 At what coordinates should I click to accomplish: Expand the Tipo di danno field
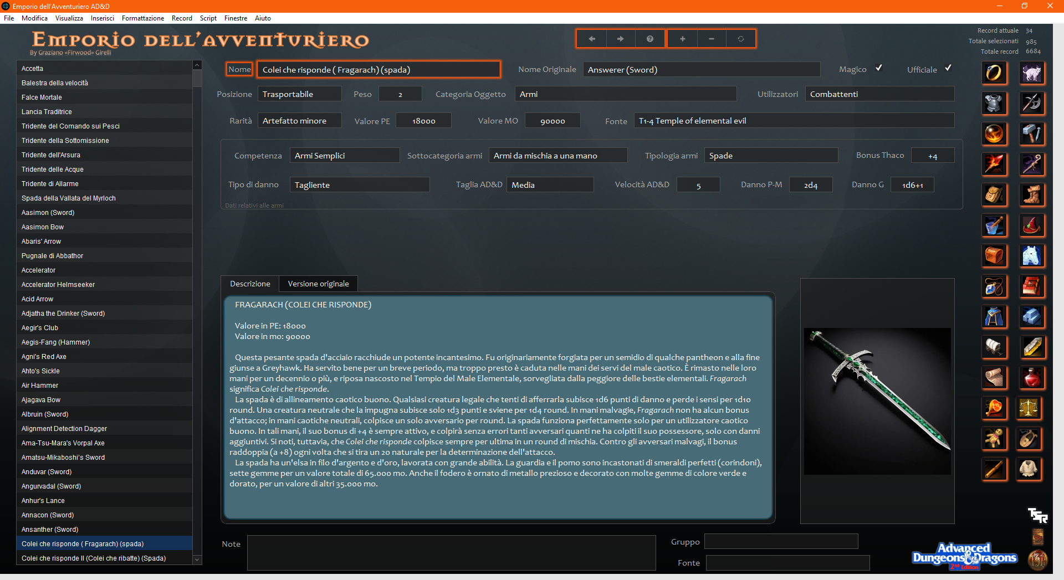[x=359, y=185]
